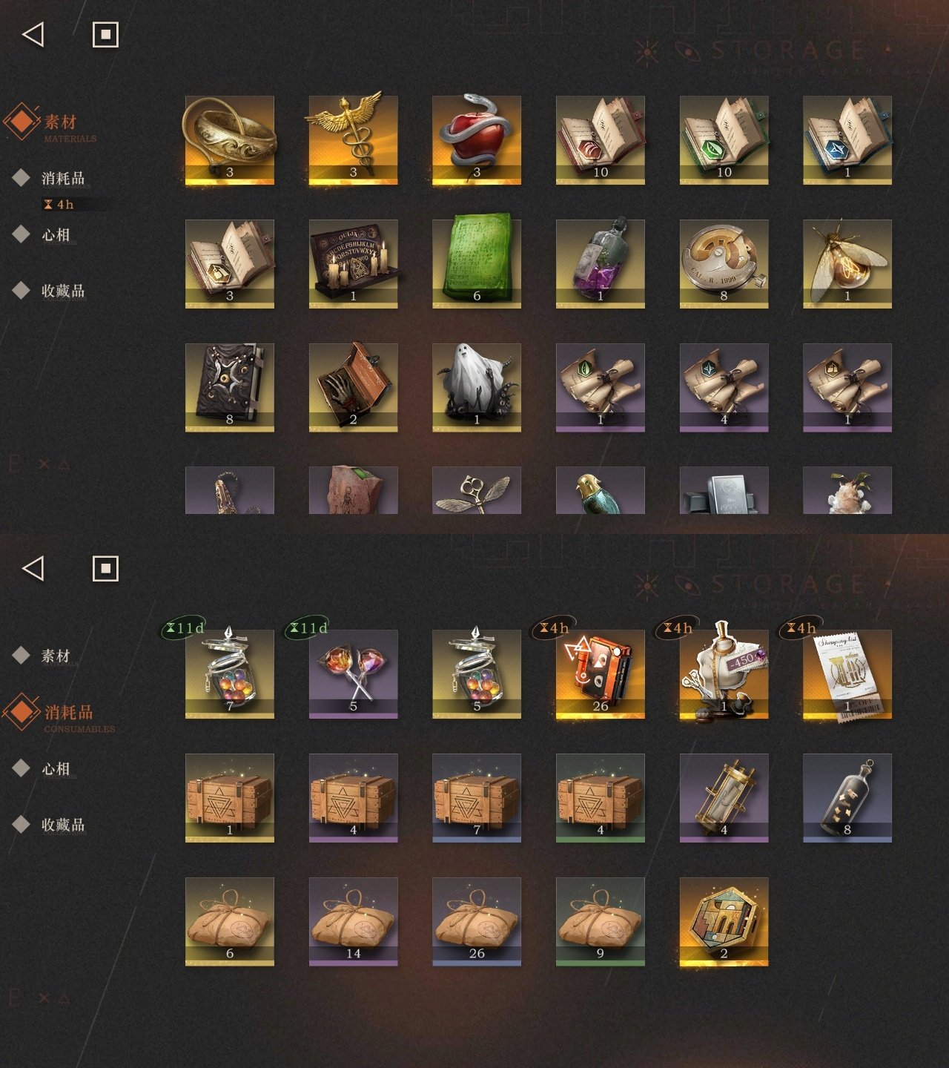Select the white ghost item
This screenshot has height=1068, width=949.
click(x=477, y=387)
